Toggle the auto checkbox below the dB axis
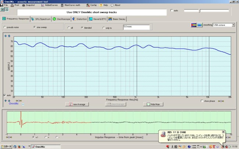Screen dimensions: 239x149 (4, 95)
